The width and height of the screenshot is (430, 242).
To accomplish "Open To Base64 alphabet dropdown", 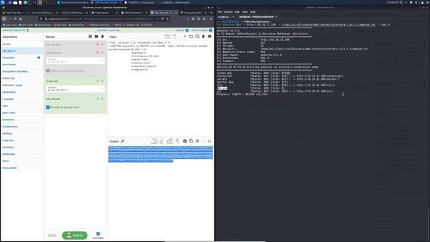I will pos(75,89).
